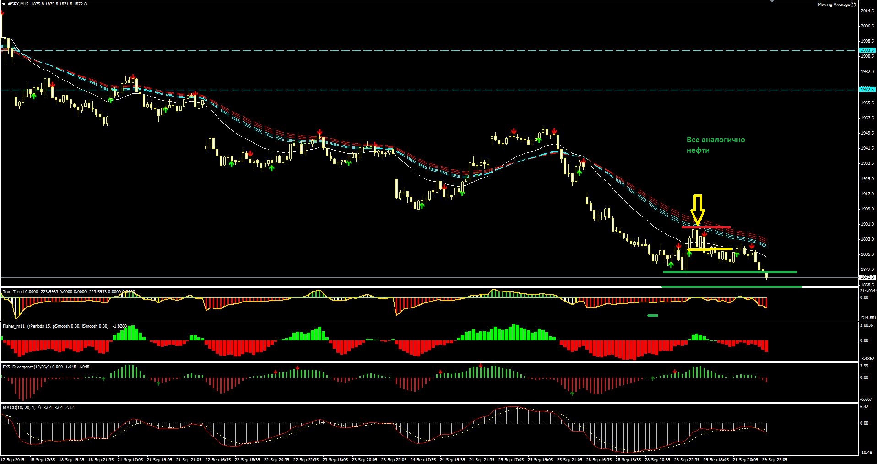Viewport: 877px width, 464px height.
Task: Click the 1917.0 price scale value
Action: pyautogui.click(x=867, y=194)
